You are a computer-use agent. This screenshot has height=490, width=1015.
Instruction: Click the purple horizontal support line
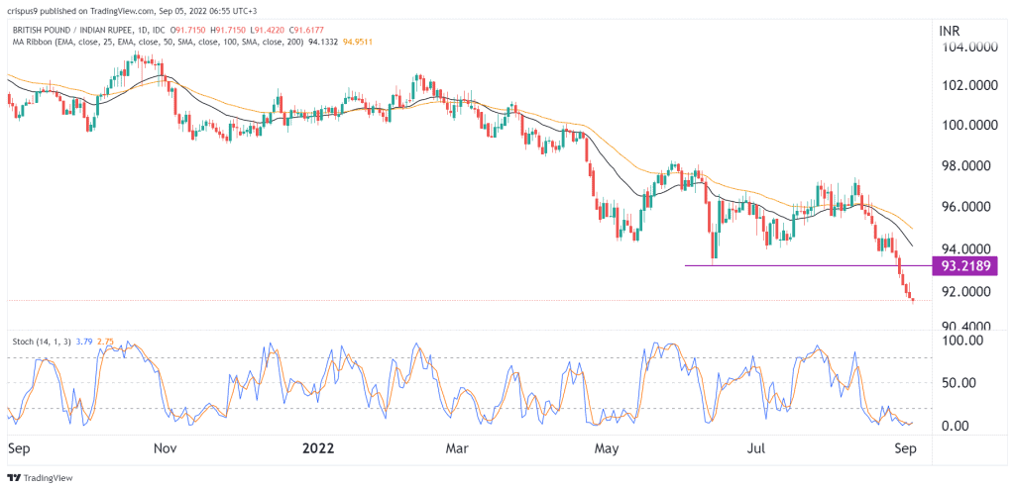(x=808, y=265)
